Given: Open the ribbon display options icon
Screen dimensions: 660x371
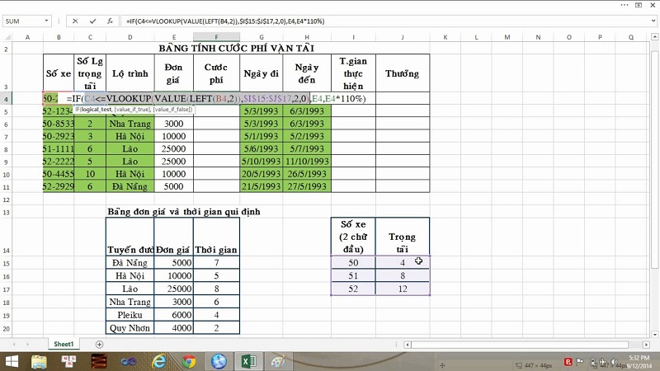Looking at the screenshot, I should pyautogui.click(x=638, y=5).
